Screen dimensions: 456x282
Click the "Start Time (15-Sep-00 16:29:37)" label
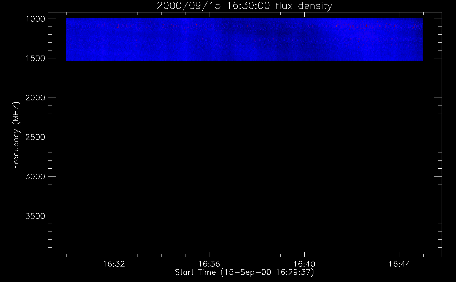[244, 272]
